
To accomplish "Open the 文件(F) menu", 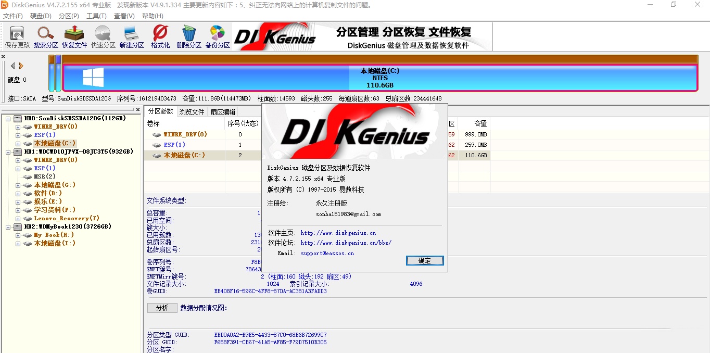I will (x=13, y=16).
